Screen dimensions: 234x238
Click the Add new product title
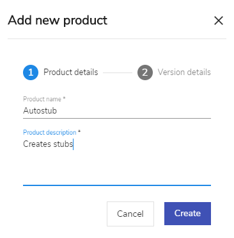[x=58, y=21]
